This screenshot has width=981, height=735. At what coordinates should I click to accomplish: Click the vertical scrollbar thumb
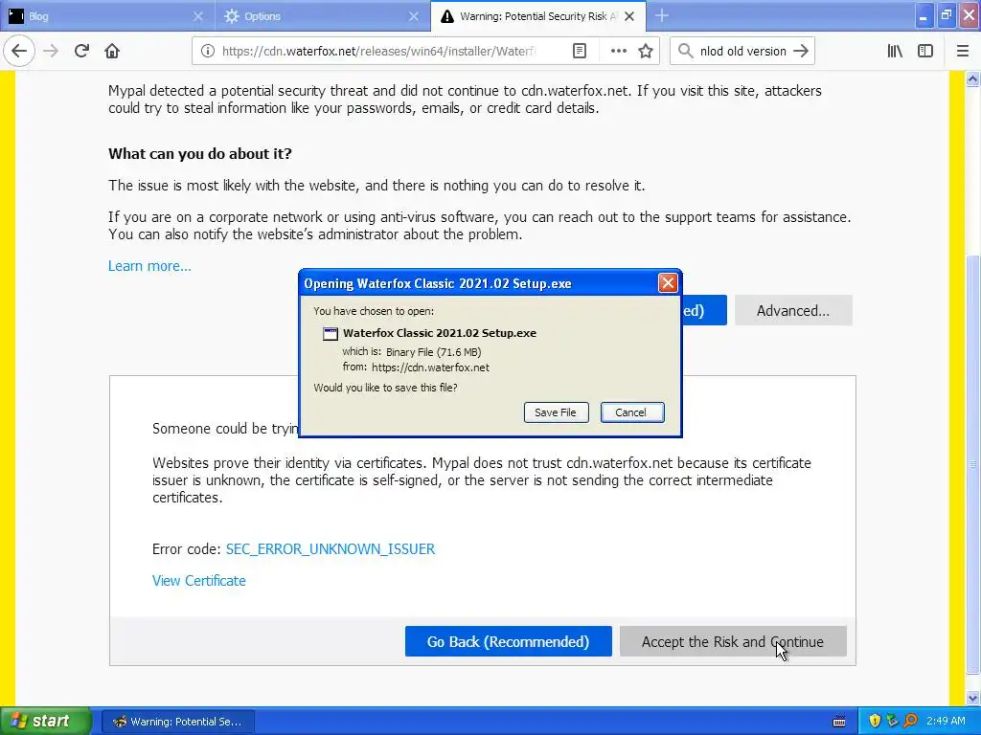972,464
